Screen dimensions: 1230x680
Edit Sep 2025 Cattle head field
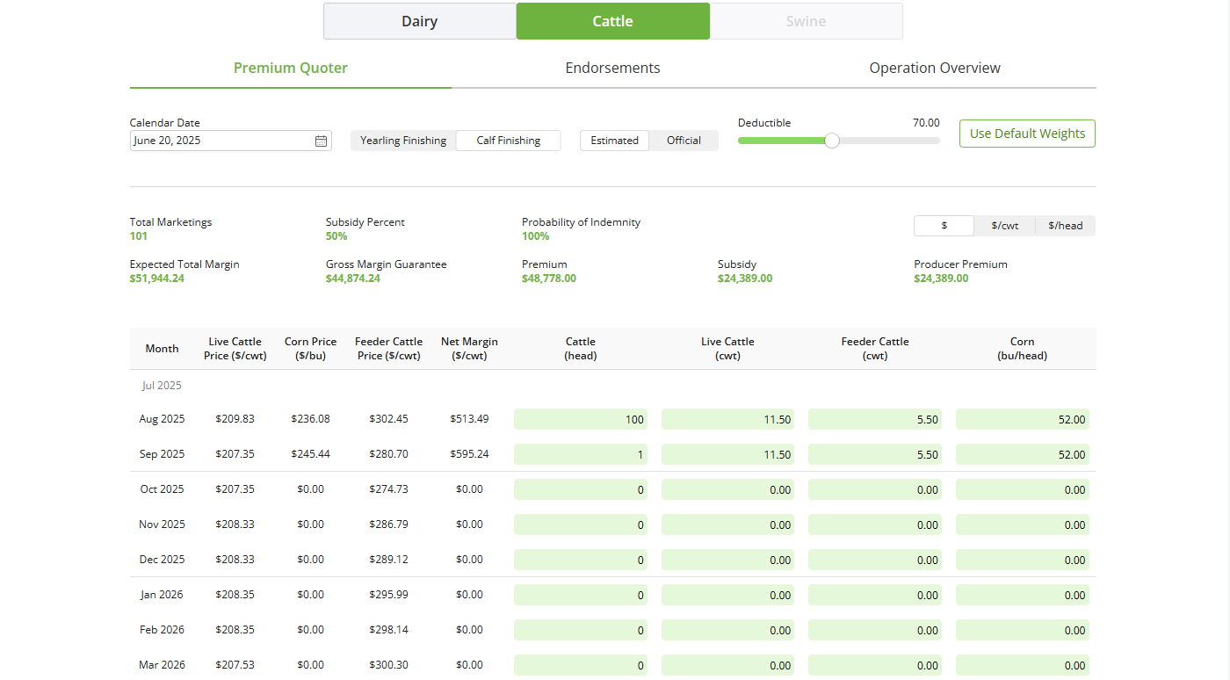581,454
